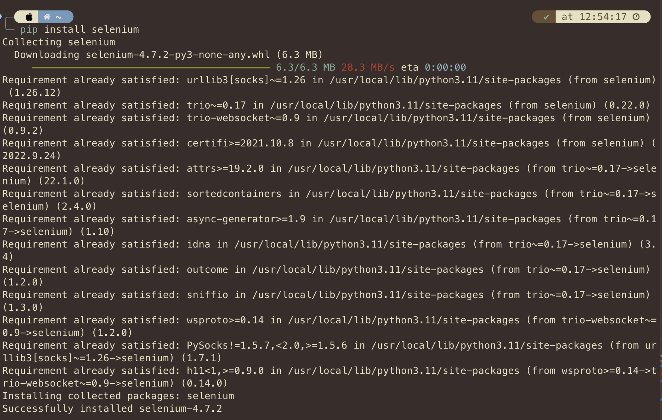Viewport: 662px width, 420px height.
Task: Click the '(1.7.1)' PySocks version
Action: tap(201, 358)
